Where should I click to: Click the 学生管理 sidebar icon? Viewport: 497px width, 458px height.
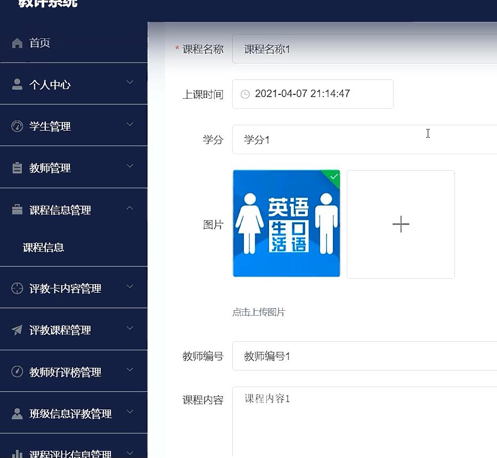click(x=17, y=126)
